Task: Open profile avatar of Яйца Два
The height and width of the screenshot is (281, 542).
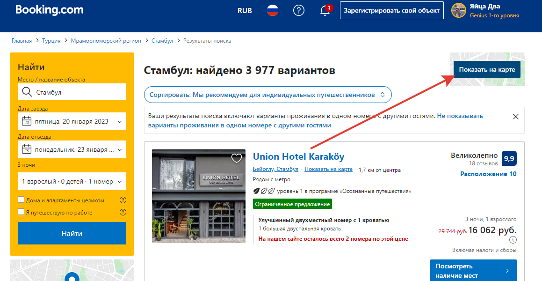Action: click(459, 11)
